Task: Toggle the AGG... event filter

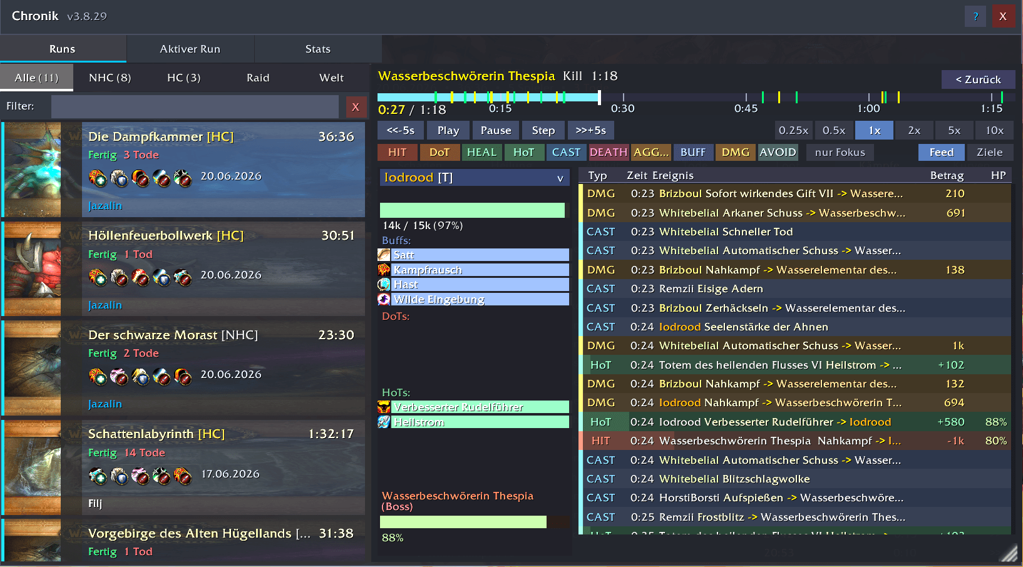Action: click(x=651, y=152)
